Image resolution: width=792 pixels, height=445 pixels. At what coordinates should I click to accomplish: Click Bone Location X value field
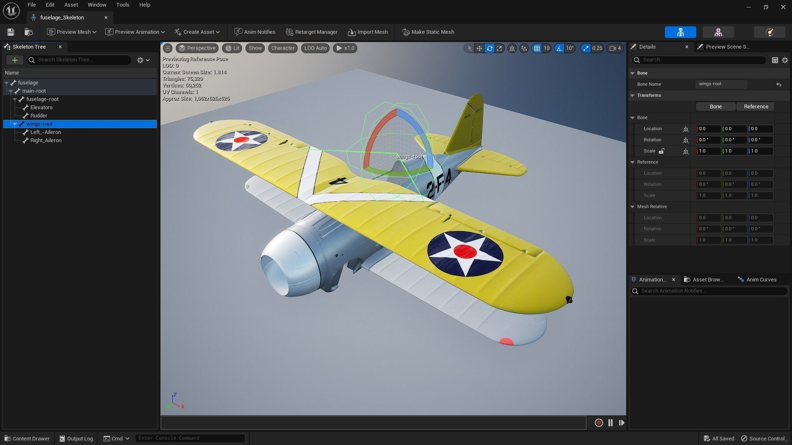click(708, 129)
